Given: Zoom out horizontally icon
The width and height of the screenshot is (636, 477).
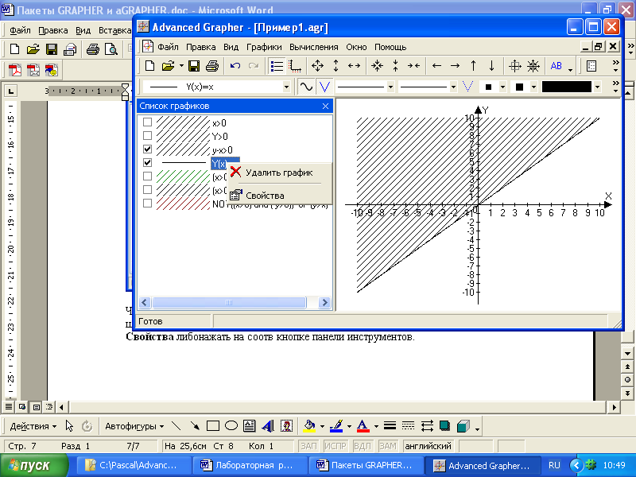Looking at the screenshot, I should pyautogui.click(x=413, y=66).
